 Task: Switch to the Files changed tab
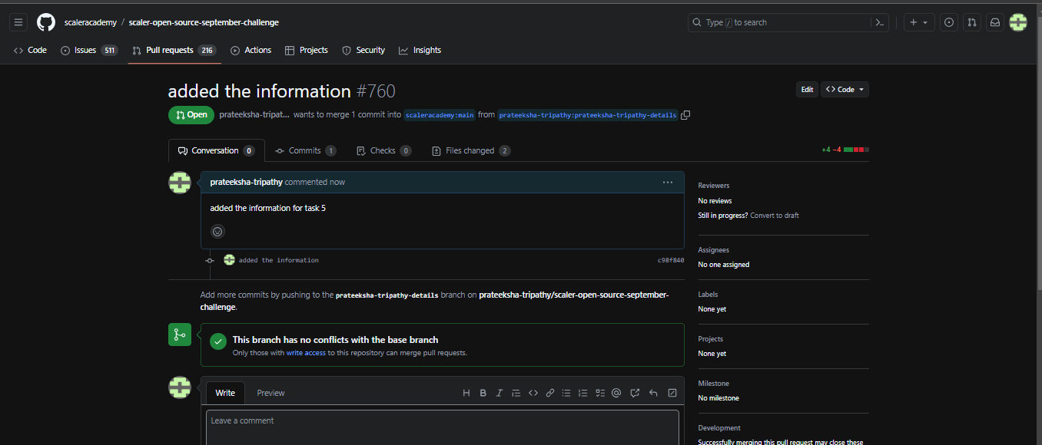coord(470,150)
